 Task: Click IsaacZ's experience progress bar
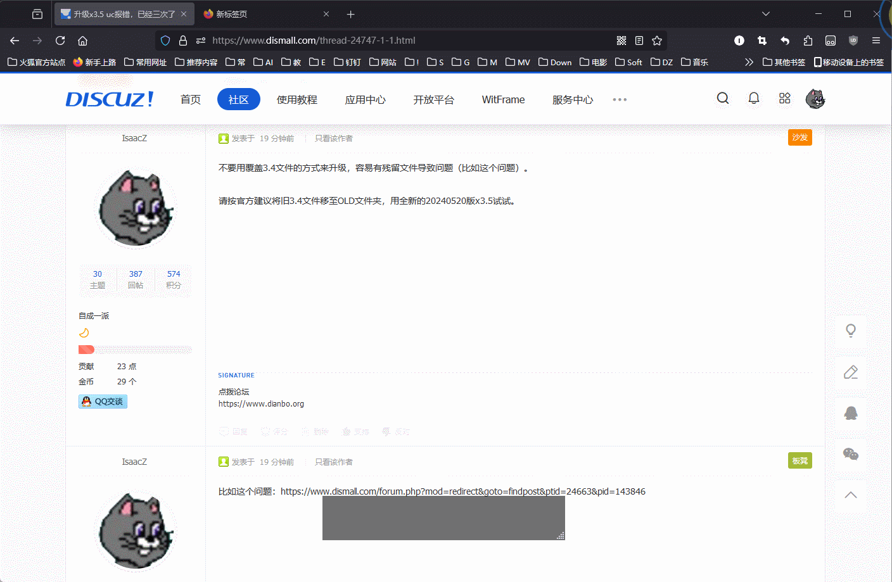135,349
